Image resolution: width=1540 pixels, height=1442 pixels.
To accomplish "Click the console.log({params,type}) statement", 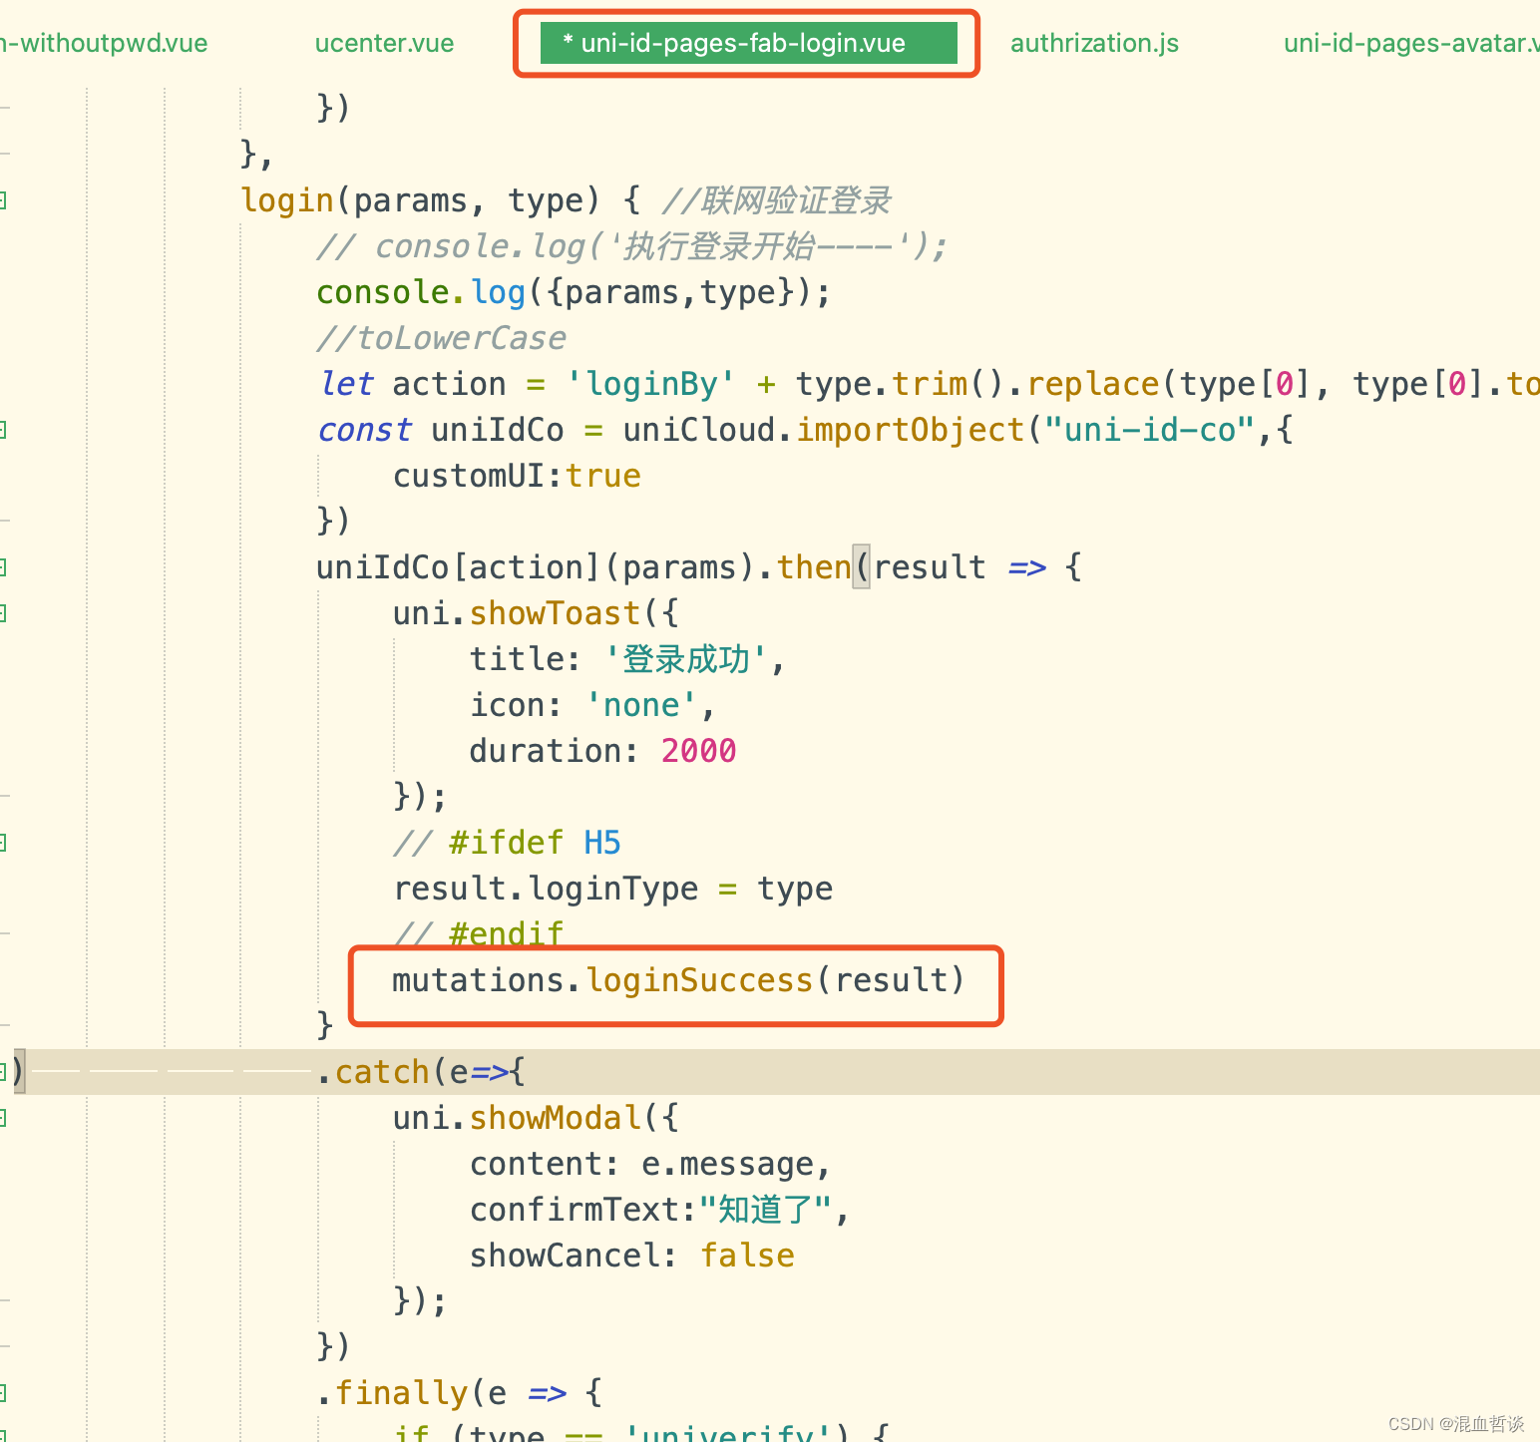I will pos(574,292).
